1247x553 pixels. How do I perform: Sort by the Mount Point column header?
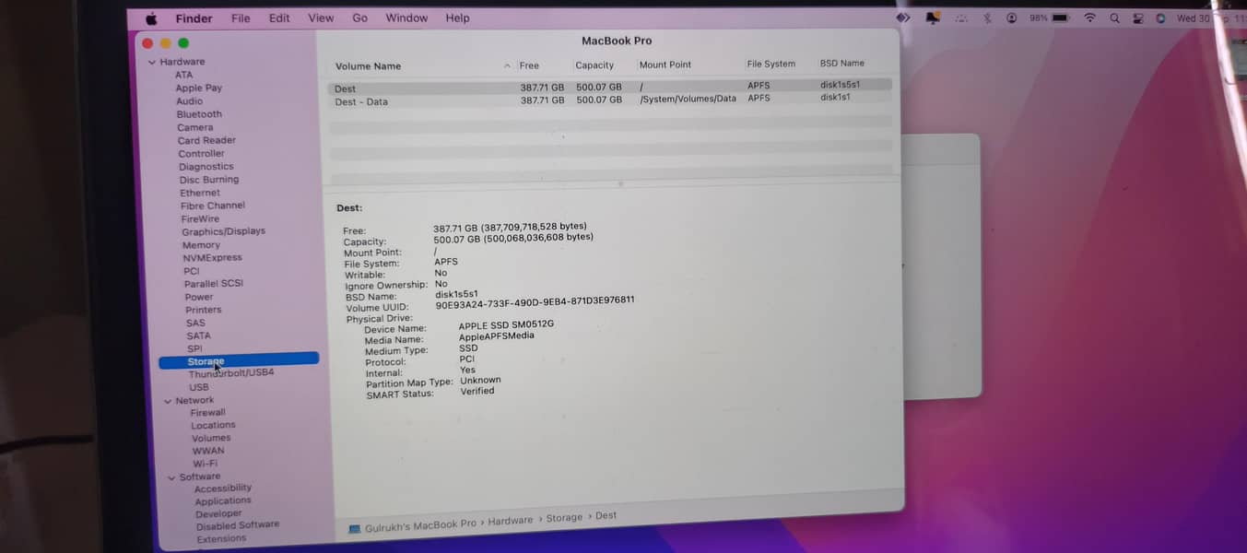pyautogui.click(x=665, y=65)
